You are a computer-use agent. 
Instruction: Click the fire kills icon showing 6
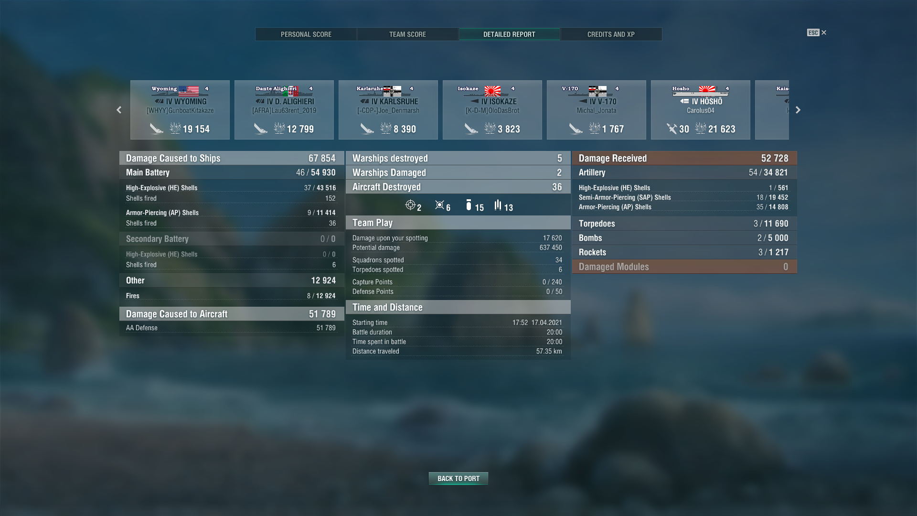tap(439, 205)
